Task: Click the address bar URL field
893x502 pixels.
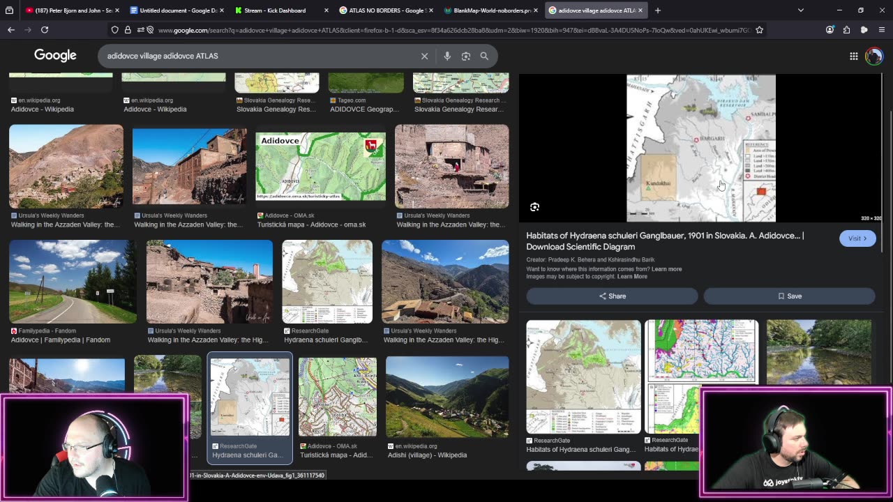Action: pos(453,30)
